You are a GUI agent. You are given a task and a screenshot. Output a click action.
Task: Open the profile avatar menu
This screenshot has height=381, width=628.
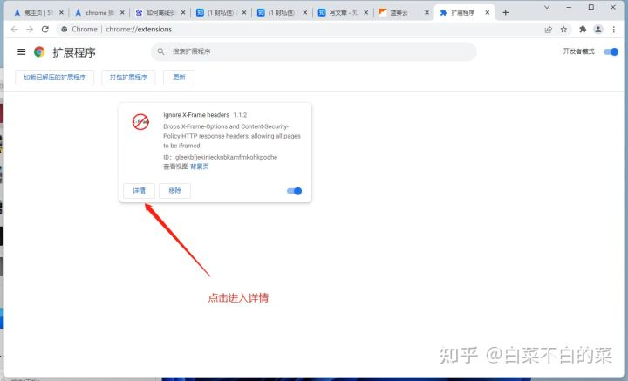(598, 30)
